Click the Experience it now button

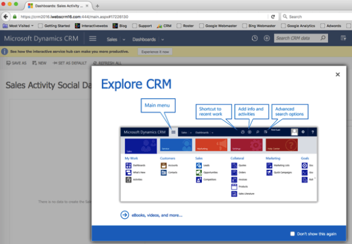point(155,52)
